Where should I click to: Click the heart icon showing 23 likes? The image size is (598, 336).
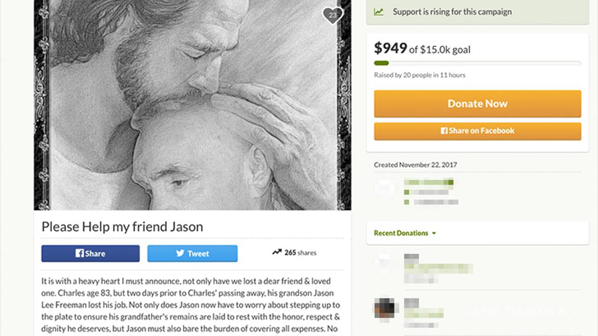tap(332, 15)
